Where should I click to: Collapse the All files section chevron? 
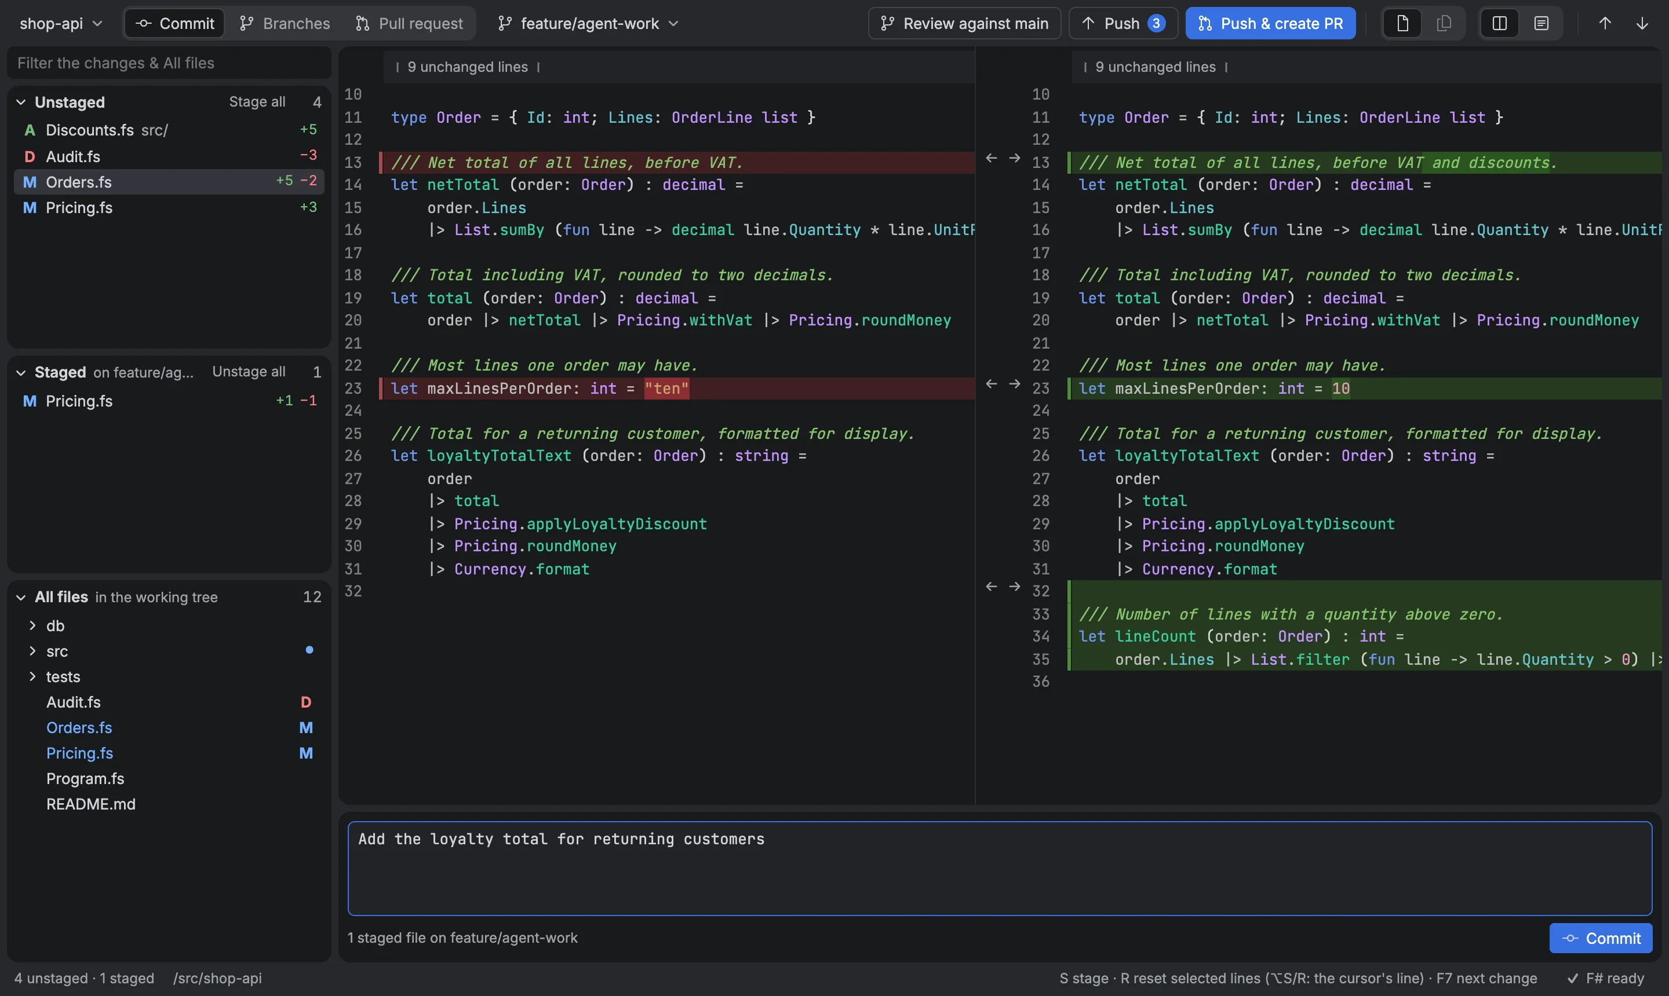point(21,598)
